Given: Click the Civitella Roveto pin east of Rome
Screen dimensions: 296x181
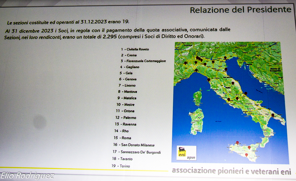Looking at the screenshot, I should click(x=237, y=99).
